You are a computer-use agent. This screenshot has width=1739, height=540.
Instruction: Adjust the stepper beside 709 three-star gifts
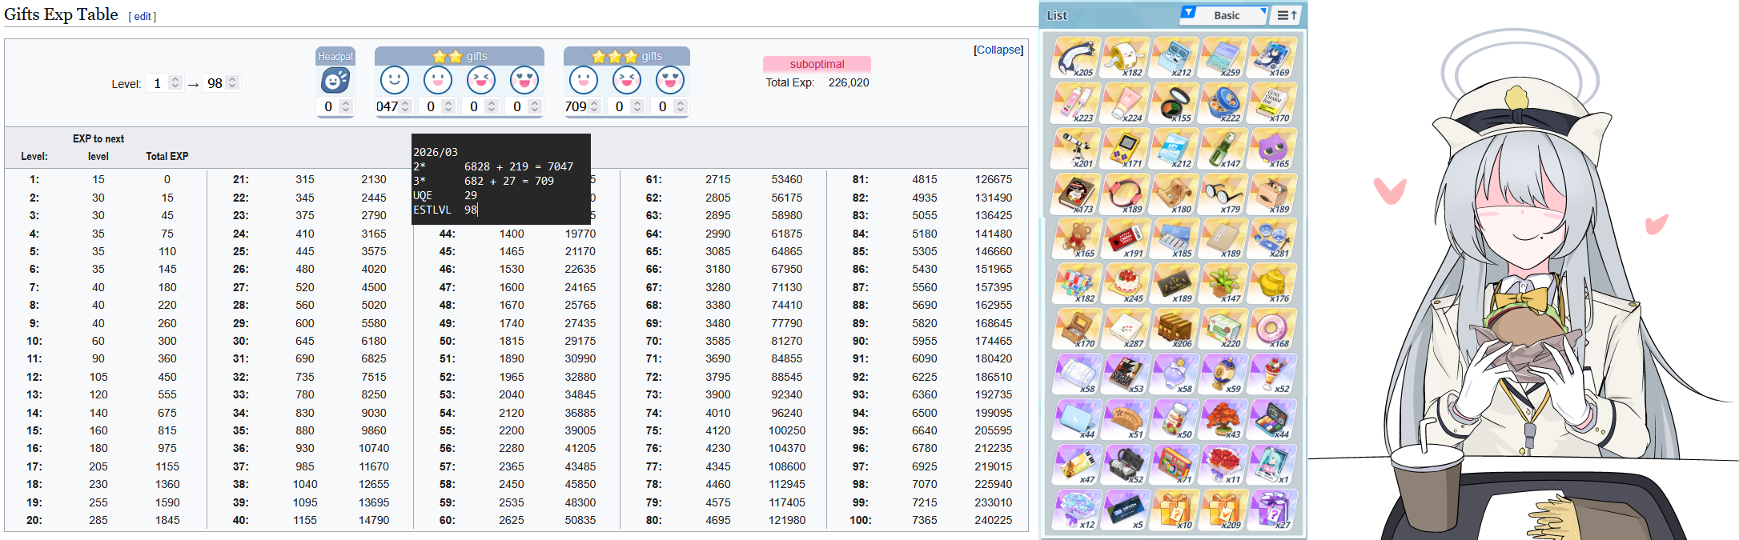point(594,106)
